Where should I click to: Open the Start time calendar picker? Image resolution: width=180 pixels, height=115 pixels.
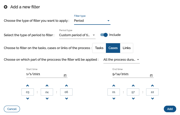[x=65, y=76]
